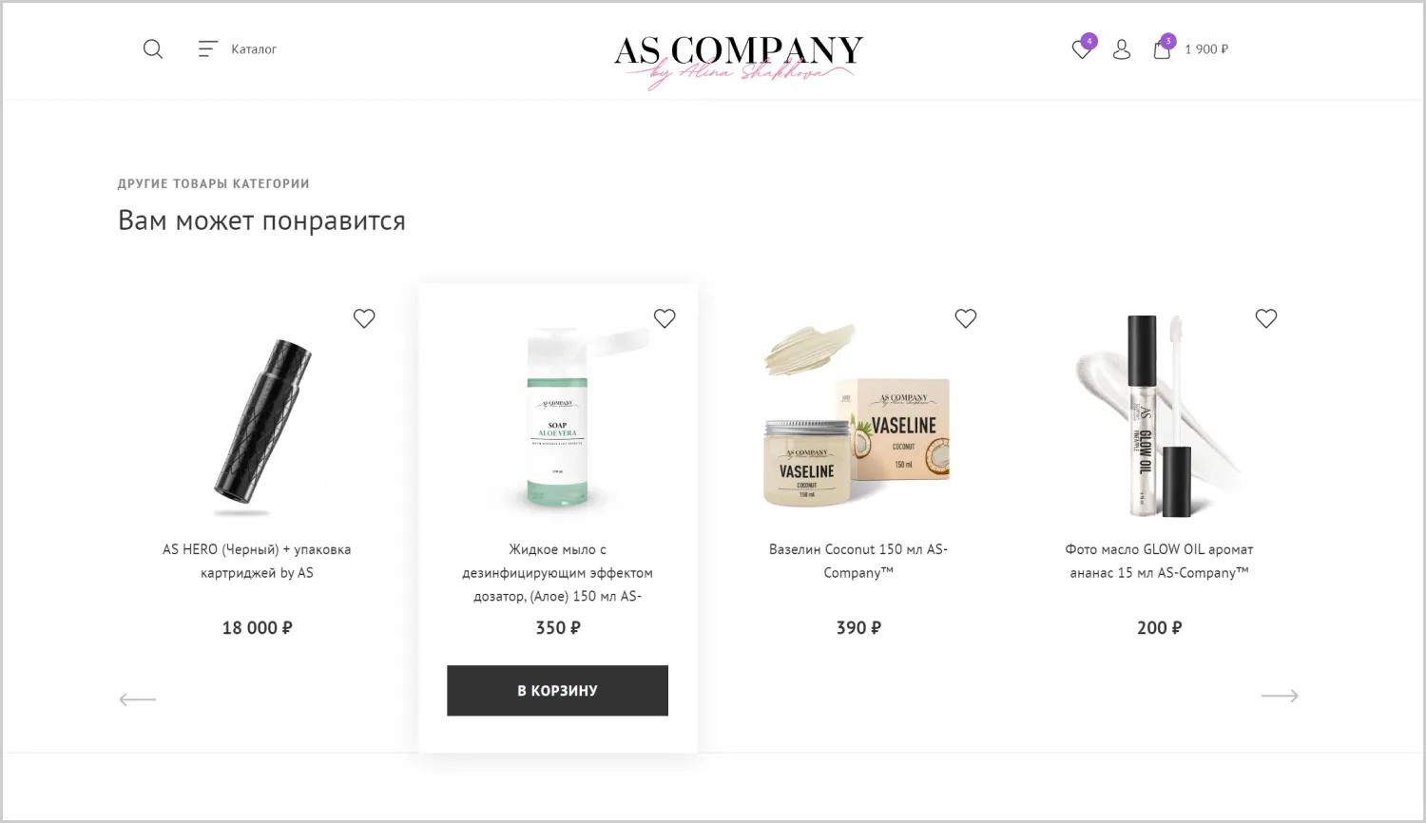Click the В КОРЗИНУ button

[x=558, y=691]
